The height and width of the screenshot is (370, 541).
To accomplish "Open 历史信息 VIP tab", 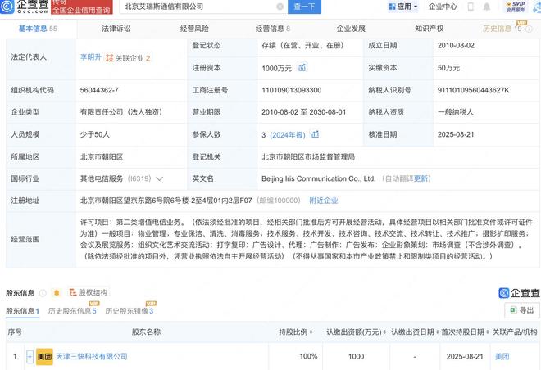I will tap(502, 29).
